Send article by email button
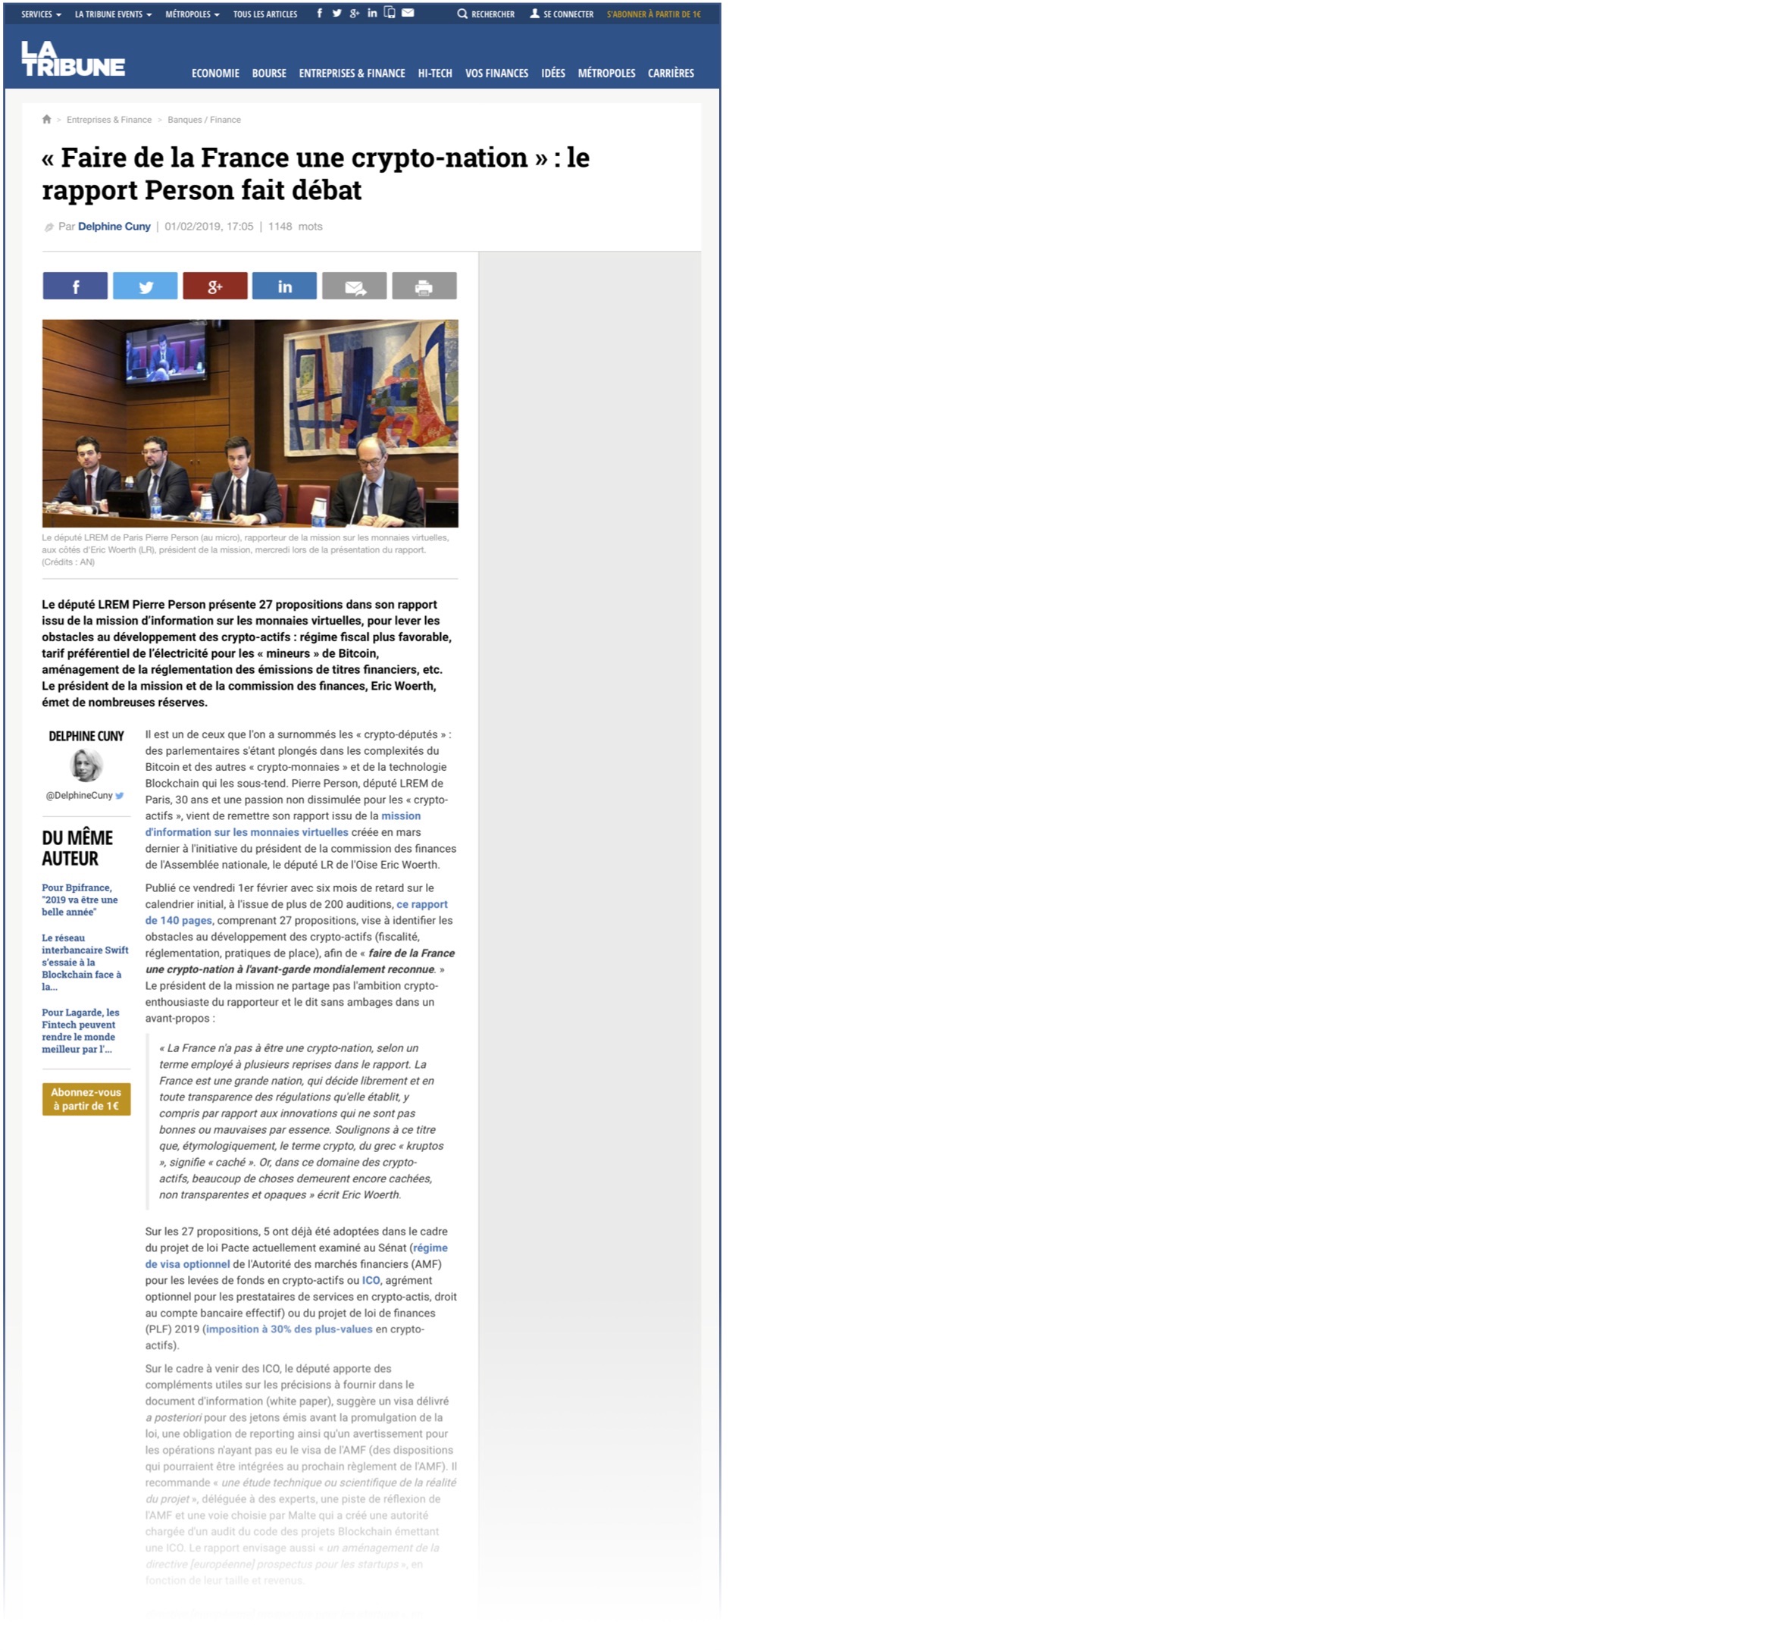Screen dimensions: 1790x1650 (x=355, y=286)
